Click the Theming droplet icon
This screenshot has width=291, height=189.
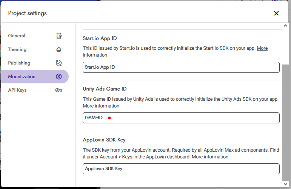pyautogui.click(x=59, y=49)
